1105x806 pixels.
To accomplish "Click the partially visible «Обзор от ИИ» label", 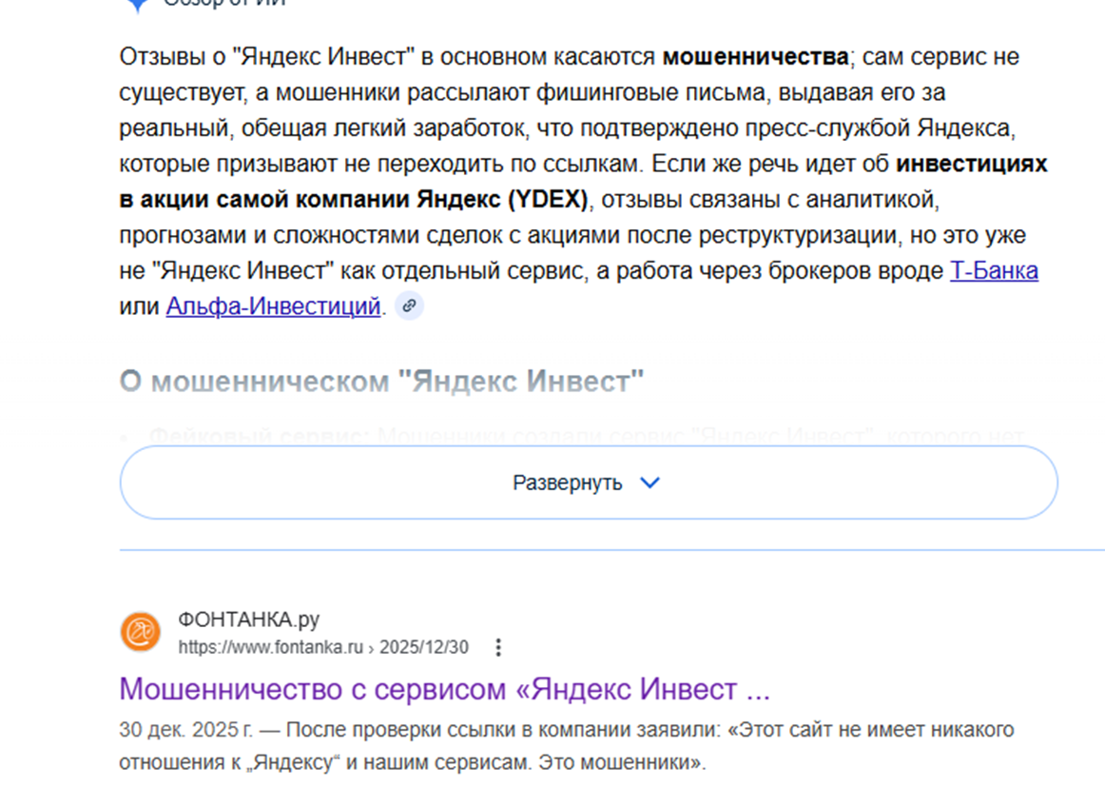I will [223, 3].
